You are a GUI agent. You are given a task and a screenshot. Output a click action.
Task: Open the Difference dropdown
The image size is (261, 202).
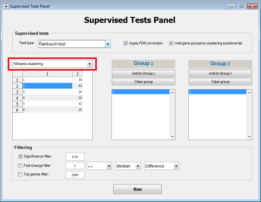pyautogui.click(x=176, y=166)
